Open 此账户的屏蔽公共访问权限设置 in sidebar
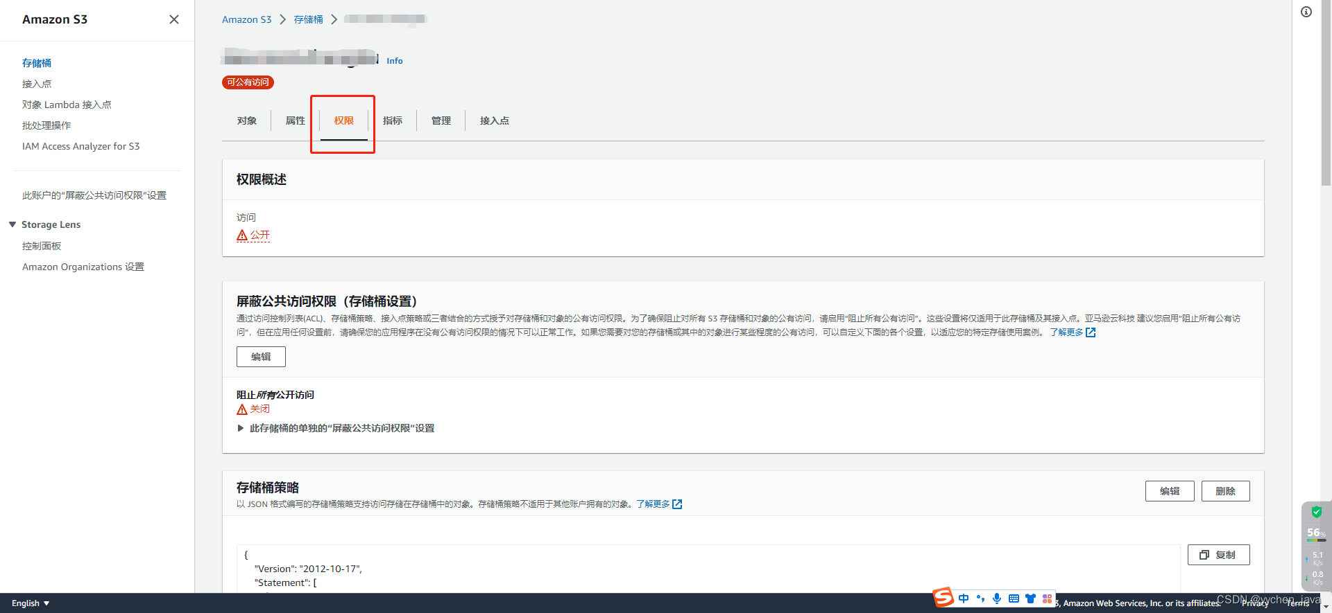 (94, 195)
